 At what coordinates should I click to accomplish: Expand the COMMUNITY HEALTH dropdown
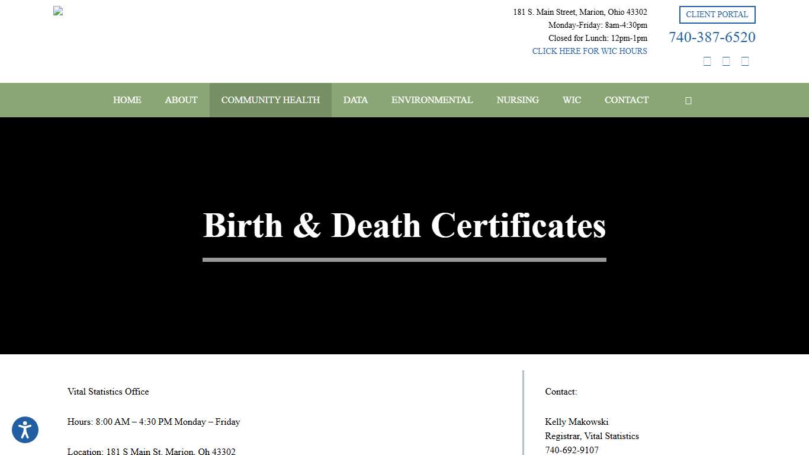pos(270,100)
